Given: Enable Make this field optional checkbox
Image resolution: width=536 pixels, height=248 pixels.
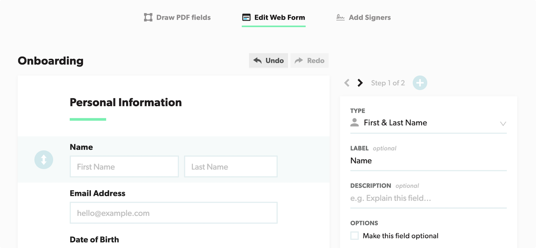Looking at the screenshot, I should 355,235.
